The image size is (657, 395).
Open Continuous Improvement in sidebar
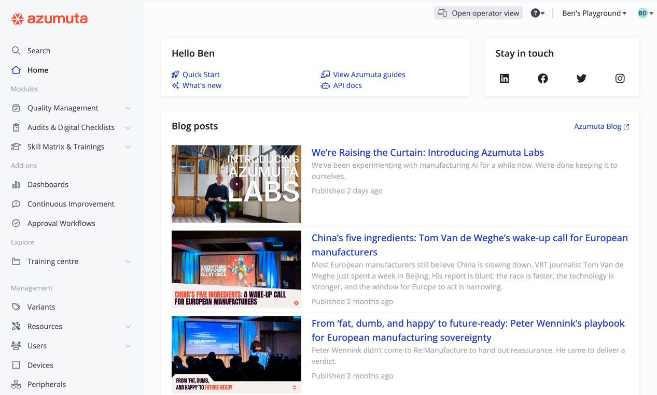pos(72,204)
